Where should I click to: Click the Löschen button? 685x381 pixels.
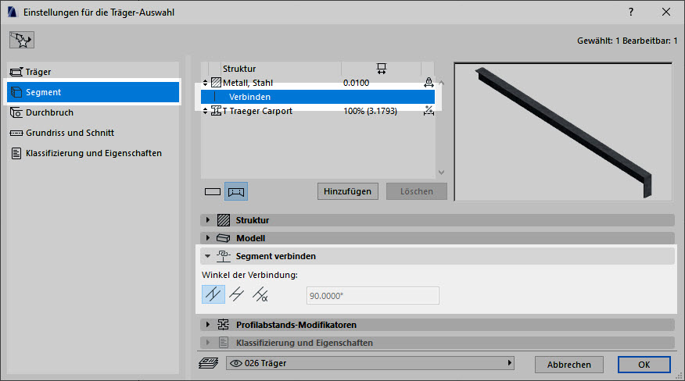click(417, 191)
